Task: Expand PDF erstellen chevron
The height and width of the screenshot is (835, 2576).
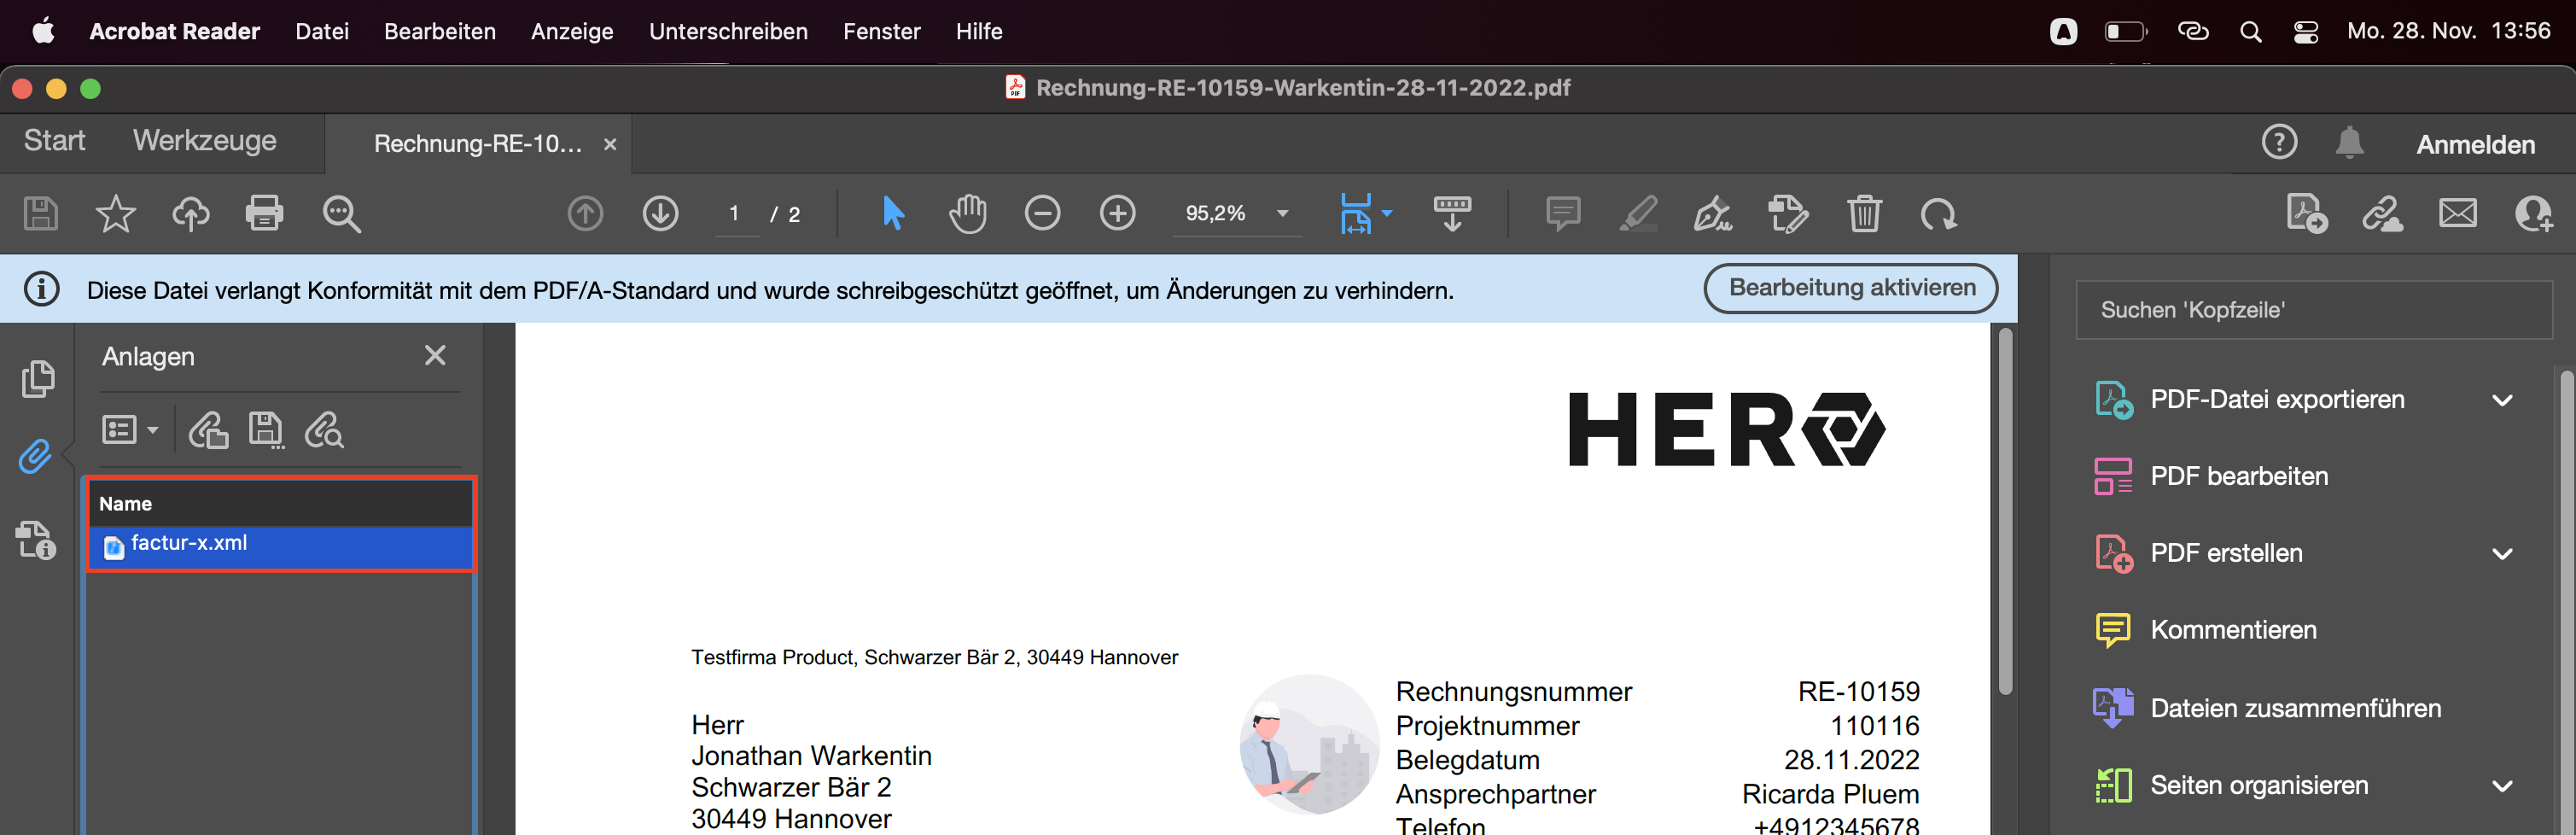Action: point(2502,554)
